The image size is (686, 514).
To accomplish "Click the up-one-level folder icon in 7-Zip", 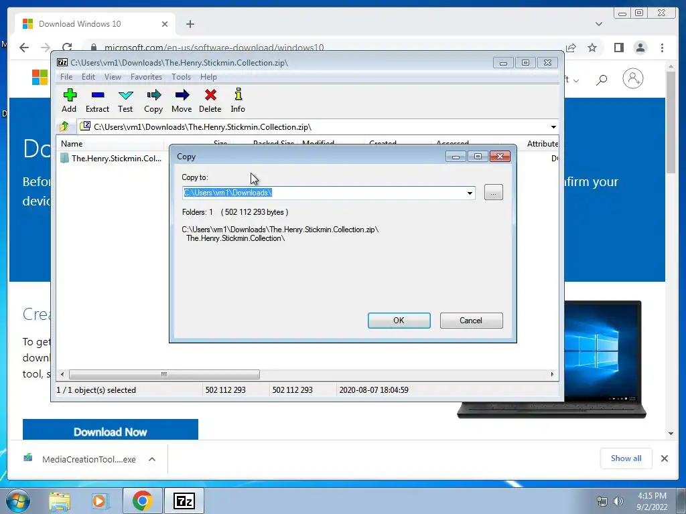I will tap(64, 126).
